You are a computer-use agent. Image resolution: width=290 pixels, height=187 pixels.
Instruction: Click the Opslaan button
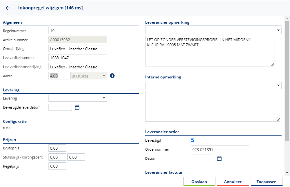pos(199,182)
